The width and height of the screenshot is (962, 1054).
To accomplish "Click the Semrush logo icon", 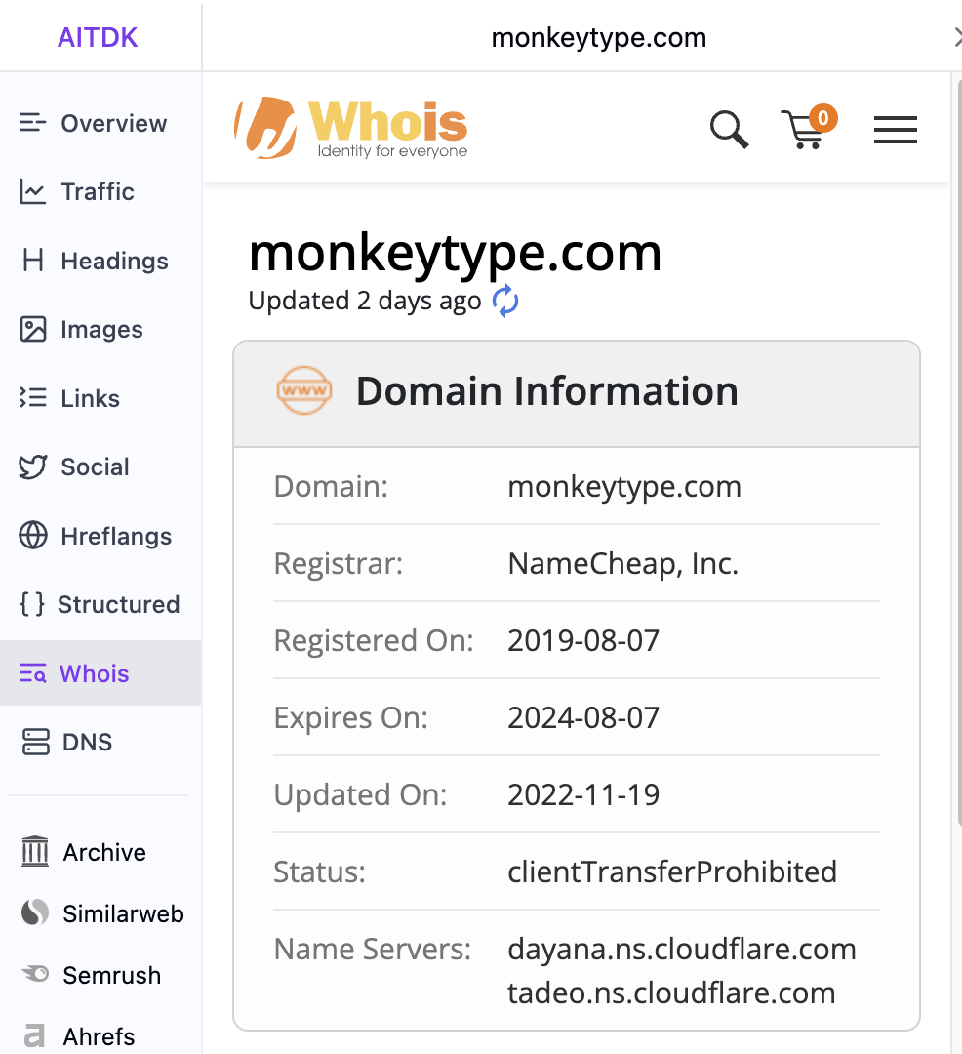I will pyautogui.click(x=35, y=973).
